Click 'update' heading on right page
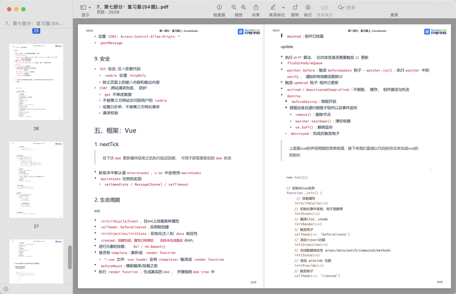This screenshot has width=456, height=294. point(287,46)
